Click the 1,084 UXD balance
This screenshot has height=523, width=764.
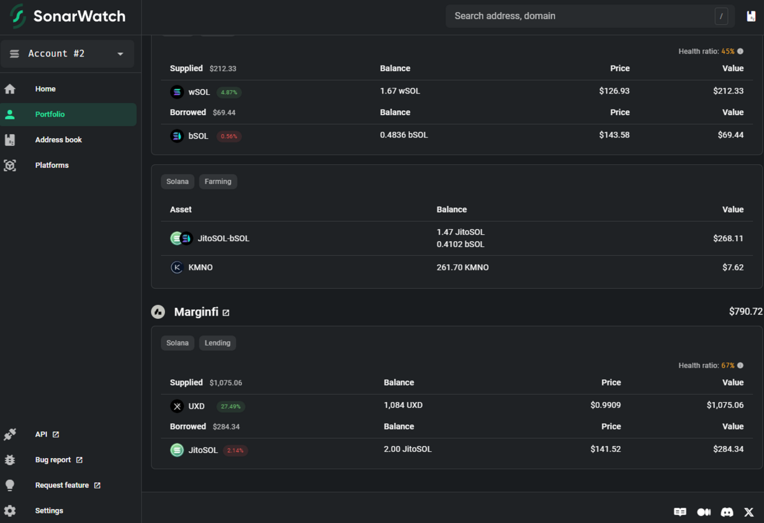[x=403, y=405]
